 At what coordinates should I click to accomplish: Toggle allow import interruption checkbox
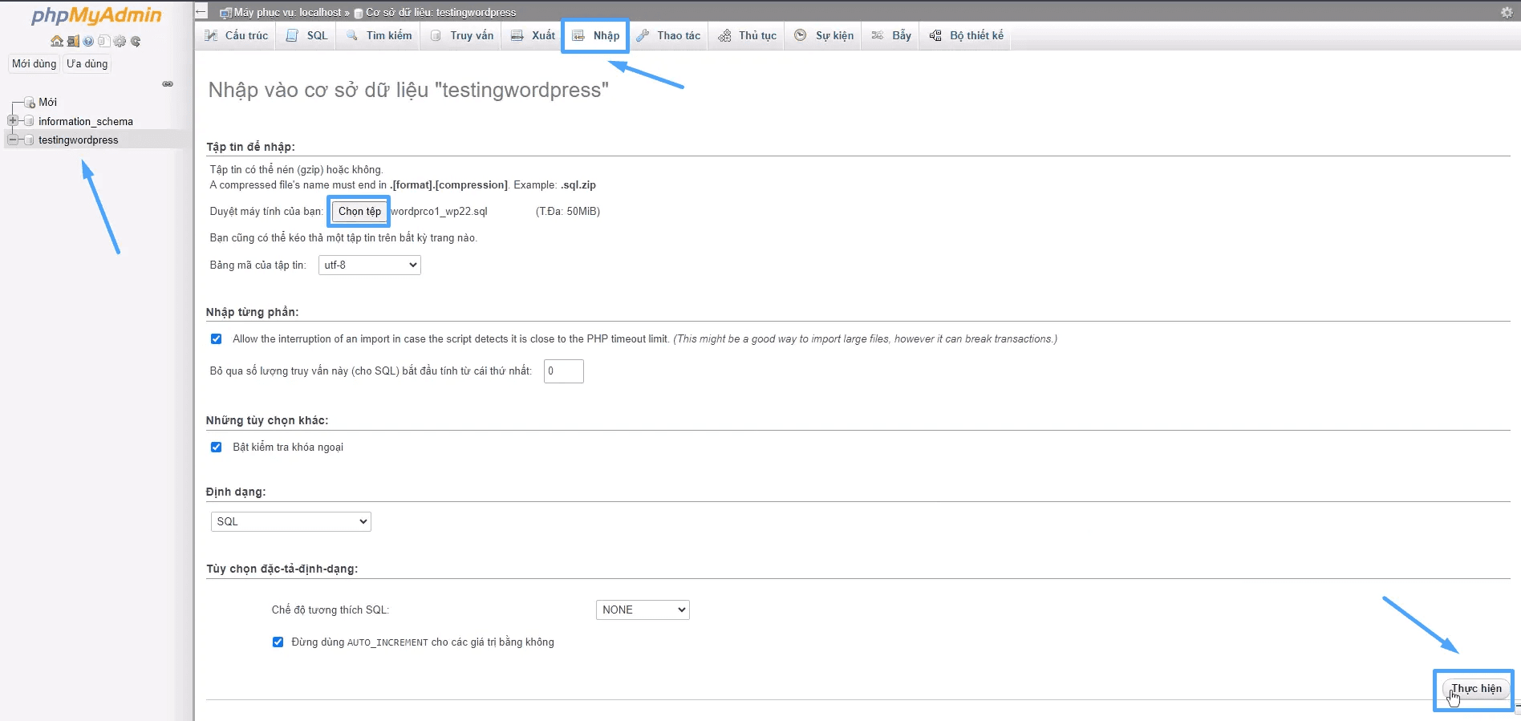coord(216,338)
